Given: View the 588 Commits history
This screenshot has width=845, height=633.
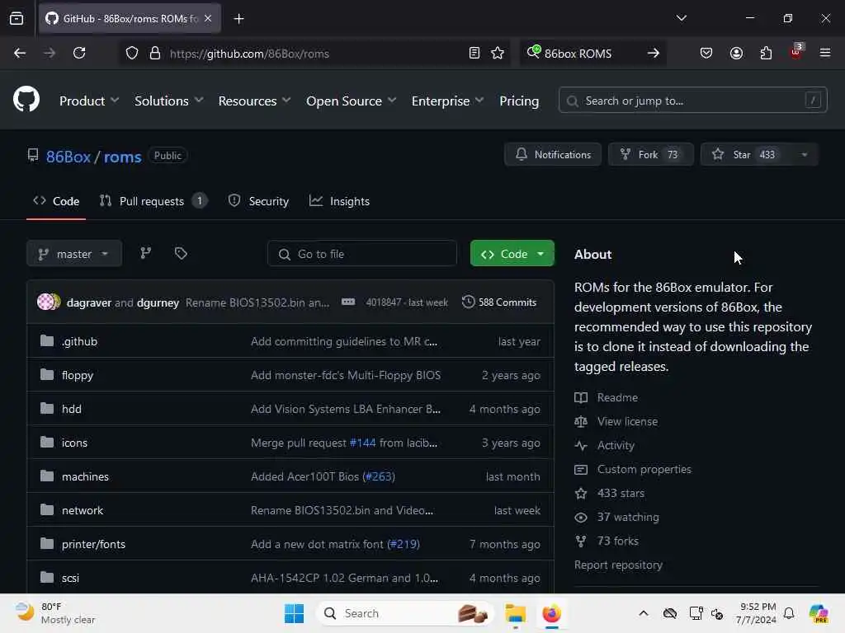Looking at the screenshot, I should pyautogui.click(x=499, y=302).
